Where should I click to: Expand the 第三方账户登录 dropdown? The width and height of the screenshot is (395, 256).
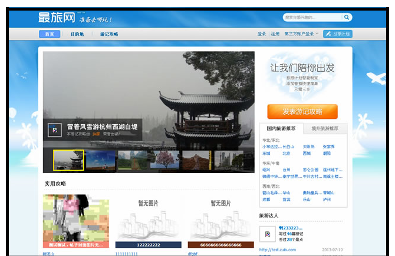click(301, 34)
